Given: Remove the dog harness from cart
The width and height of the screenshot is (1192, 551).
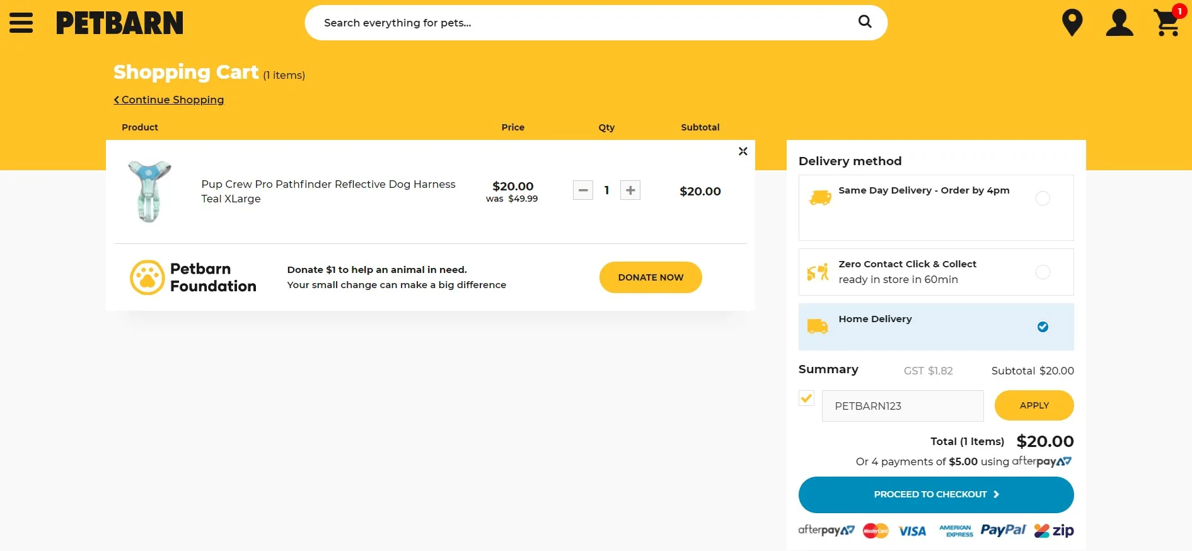Looking at the screenshot, I should coord(743,151).
